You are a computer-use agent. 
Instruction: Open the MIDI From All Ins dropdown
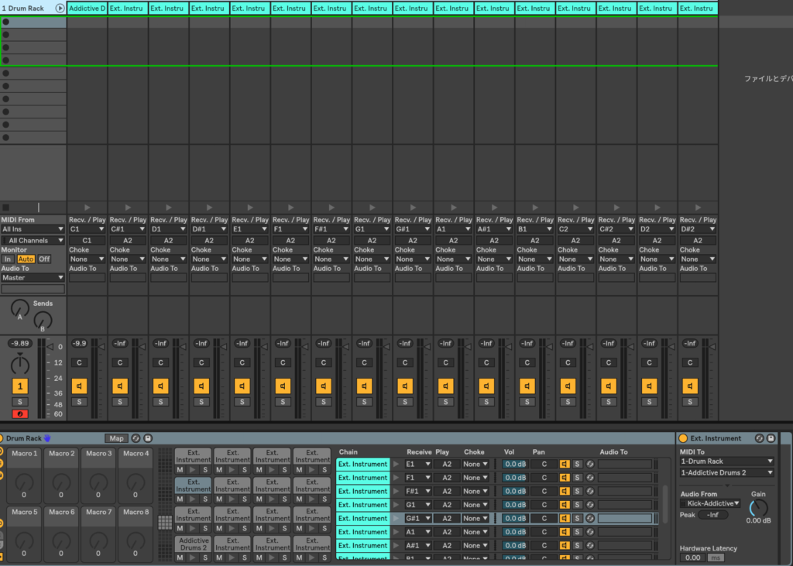click(33, 229)
